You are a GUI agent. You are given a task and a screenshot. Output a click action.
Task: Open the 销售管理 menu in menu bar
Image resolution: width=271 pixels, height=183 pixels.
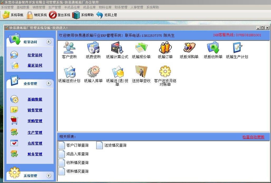(x=39, y=7)
